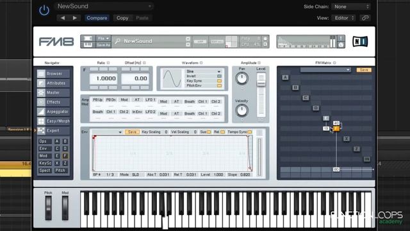Click the Pan knob
Screen dimensions: 410x231
pyautogui.click(x=242, y=78)
